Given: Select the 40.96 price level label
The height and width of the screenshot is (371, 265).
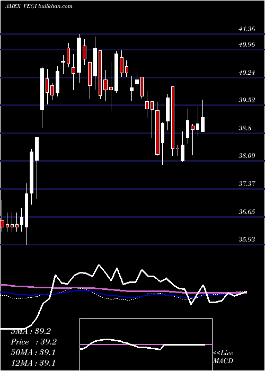Looking at the screenshot, I should coord(247,44).
